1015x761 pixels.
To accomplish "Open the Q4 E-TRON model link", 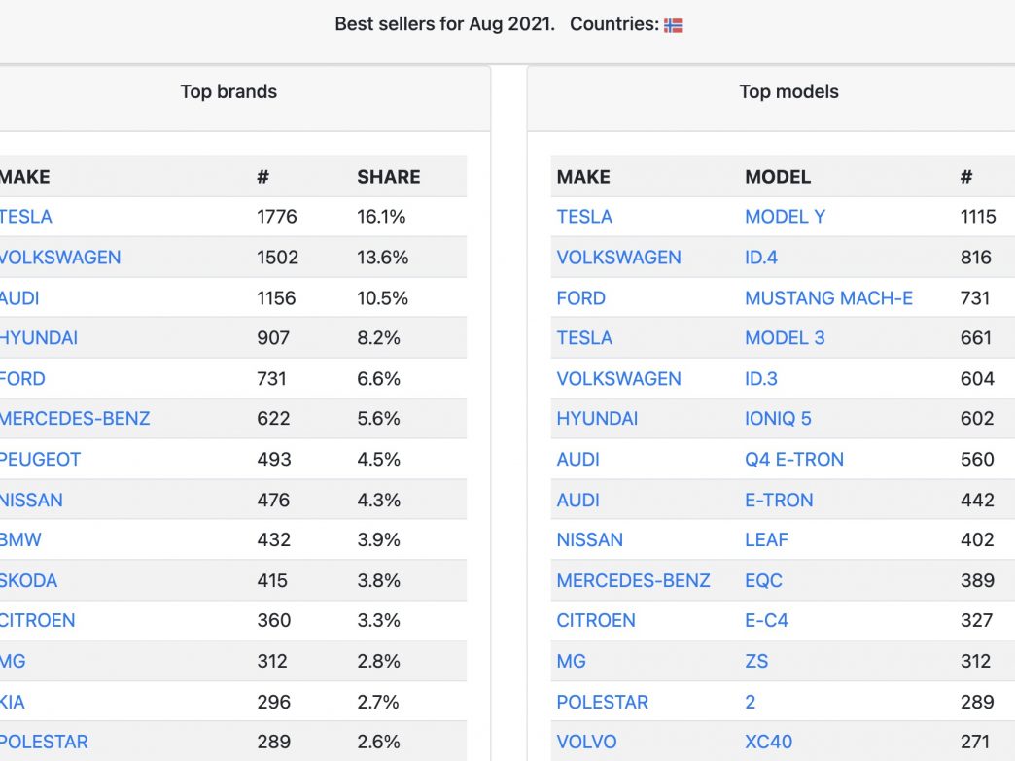I will (x=794, y=460).
